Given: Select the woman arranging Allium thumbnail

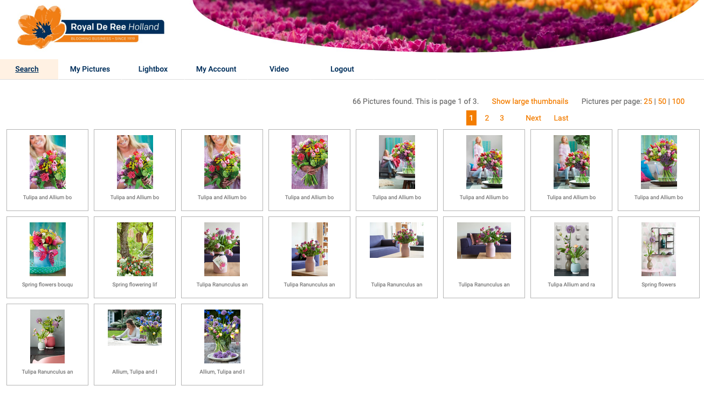Looking at the screenshot, I should click(x=135, y=327).
